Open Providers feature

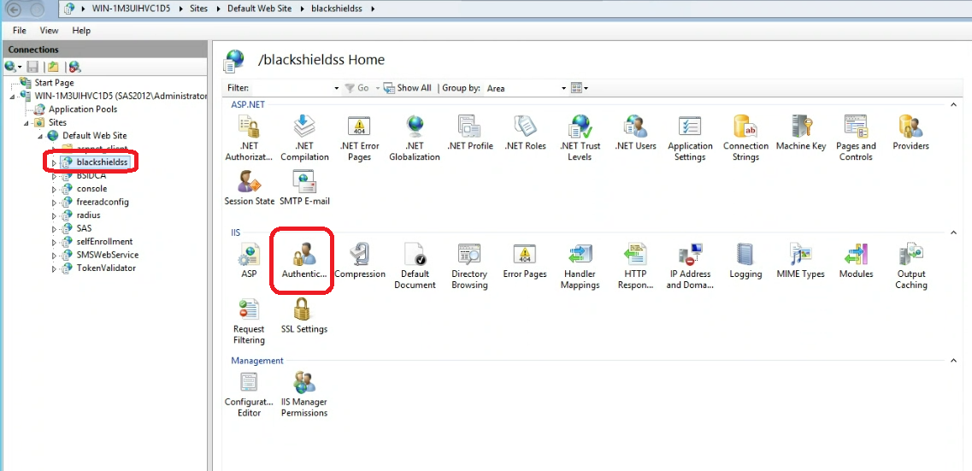(x=910, y=133)
